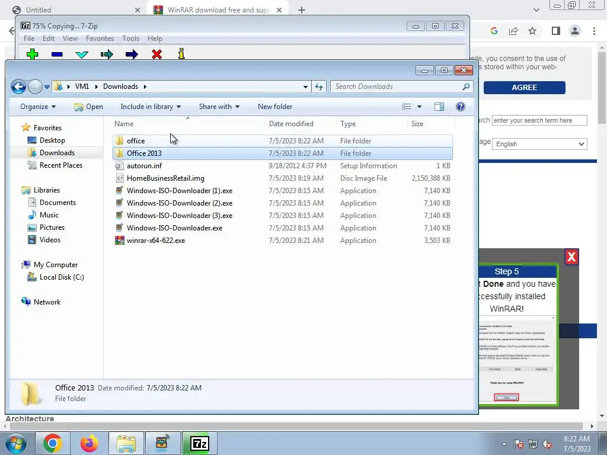The width and height of the screenshot is (607, 455).
Task: Sort by the Size column header
Action: point(417,124)
